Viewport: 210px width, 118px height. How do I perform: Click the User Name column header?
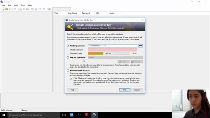click(73, 13)
